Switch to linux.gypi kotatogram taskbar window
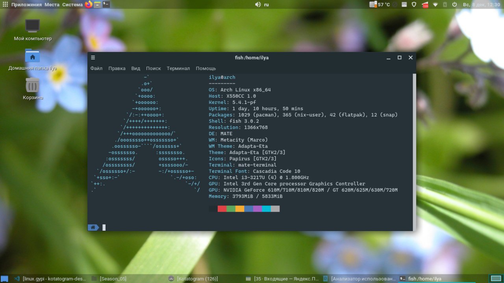Screen dimensions: 504x283 50,279
